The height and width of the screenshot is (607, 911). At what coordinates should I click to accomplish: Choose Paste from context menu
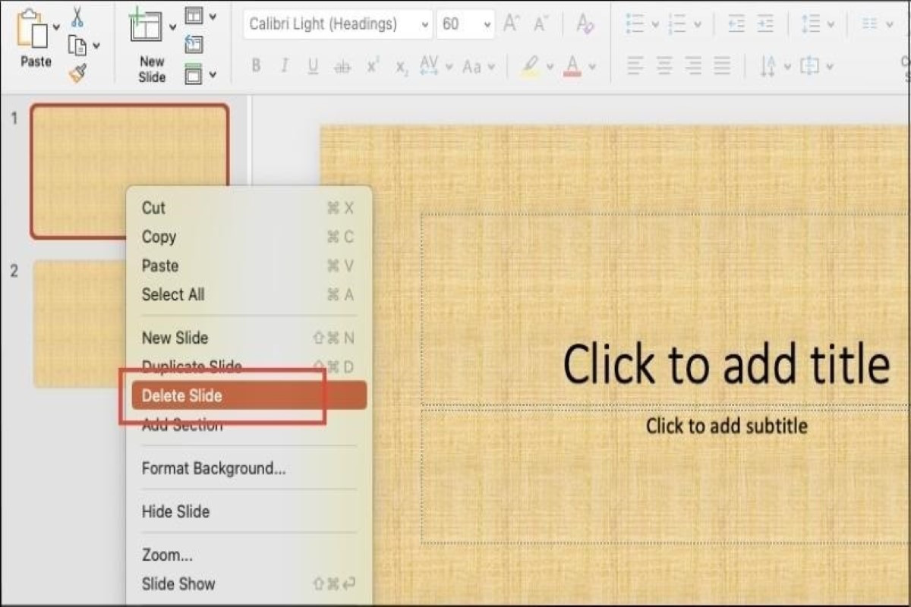coord(249,266)
